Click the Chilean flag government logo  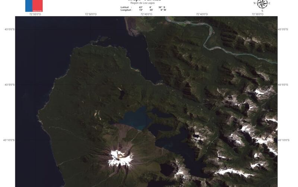tap(34, 6)
